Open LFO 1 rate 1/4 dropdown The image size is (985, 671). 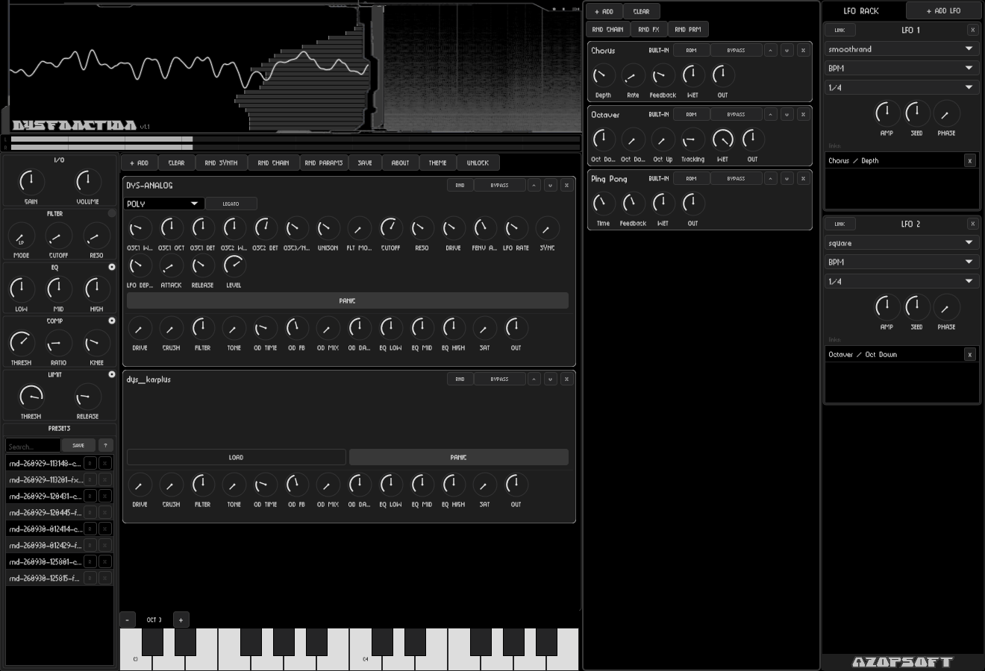[901, 88]
